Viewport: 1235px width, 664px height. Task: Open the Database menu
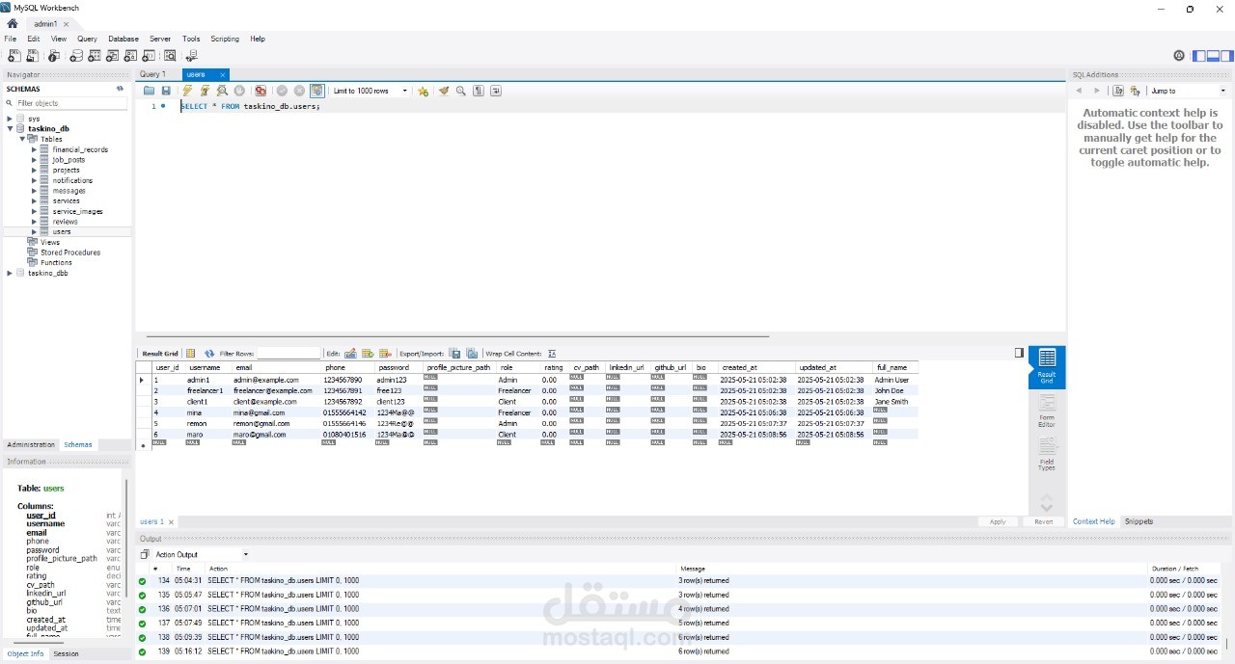(123, 39)
